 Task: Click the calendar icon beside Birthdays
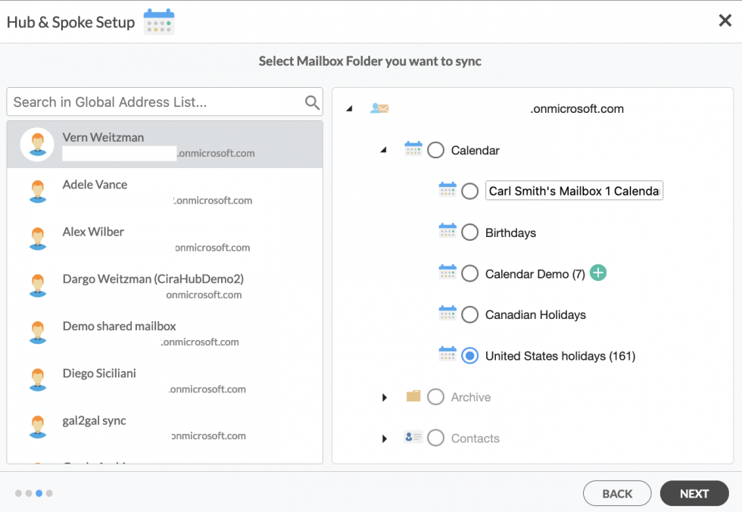click(449, 233)
